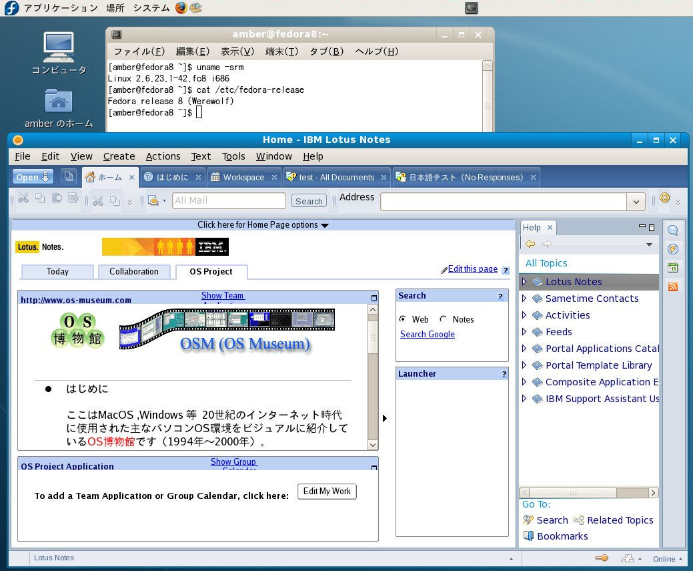Click the All Mail search input field
Viewport: 693px width, 571px height.
229,200
